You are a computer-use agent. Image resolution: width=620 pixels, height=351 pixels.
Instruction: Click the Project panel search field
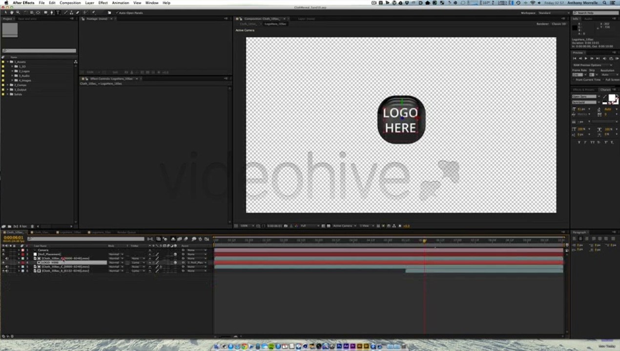39,51
